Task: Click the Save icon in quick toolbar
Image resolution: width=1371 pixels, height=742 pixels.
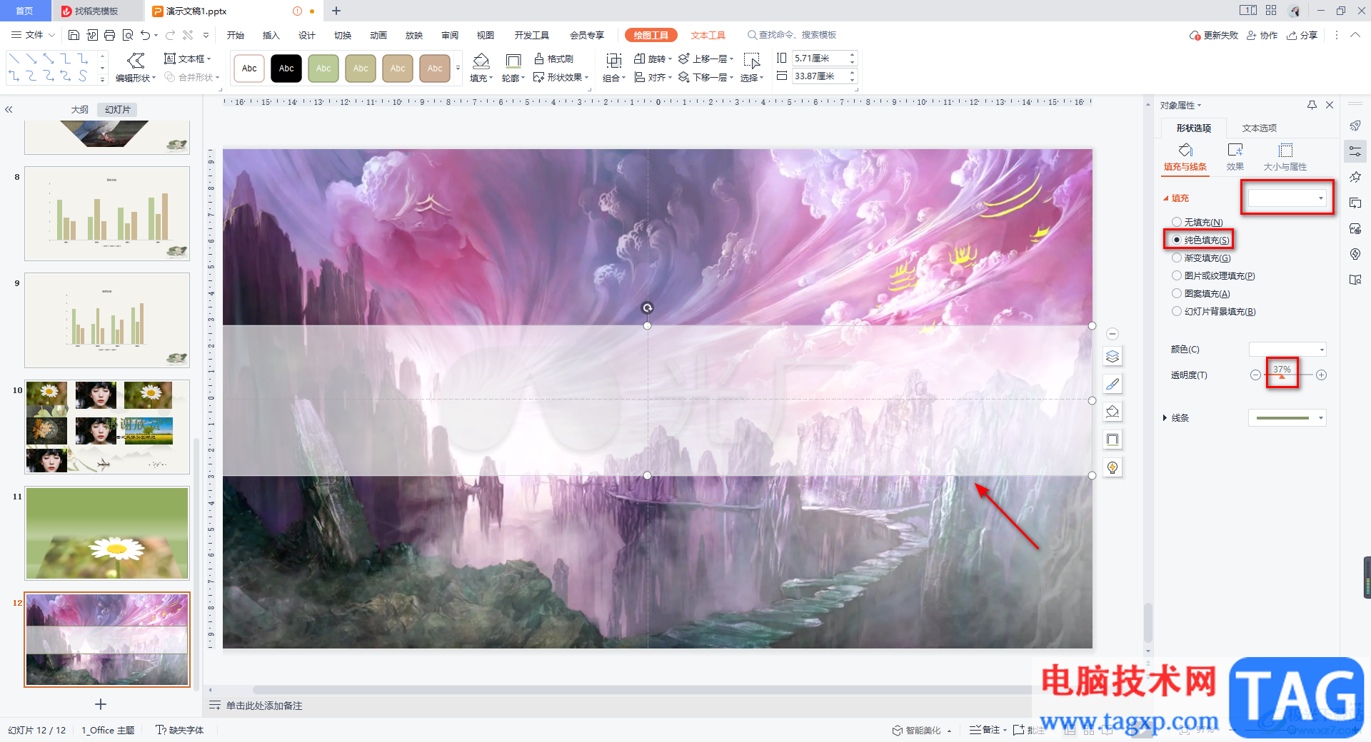Action: (x=74, y=35)
